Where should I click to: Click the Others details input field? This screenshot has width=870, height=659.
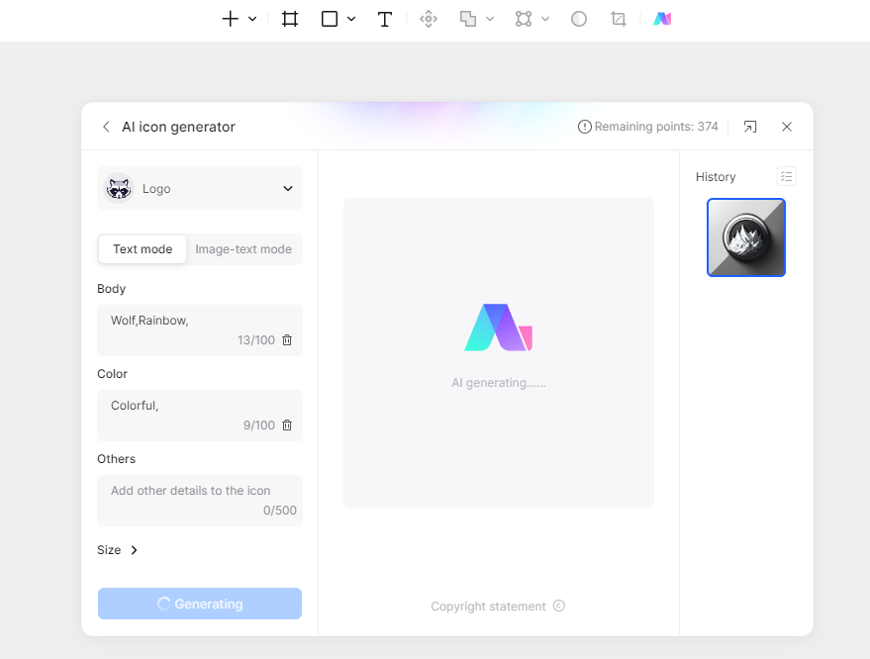tap(200, 501)
